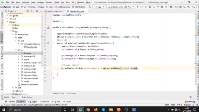Click the Profile app icon in the toolbar
The height and width of the screenshot is (112, 199).
point(158,7)
